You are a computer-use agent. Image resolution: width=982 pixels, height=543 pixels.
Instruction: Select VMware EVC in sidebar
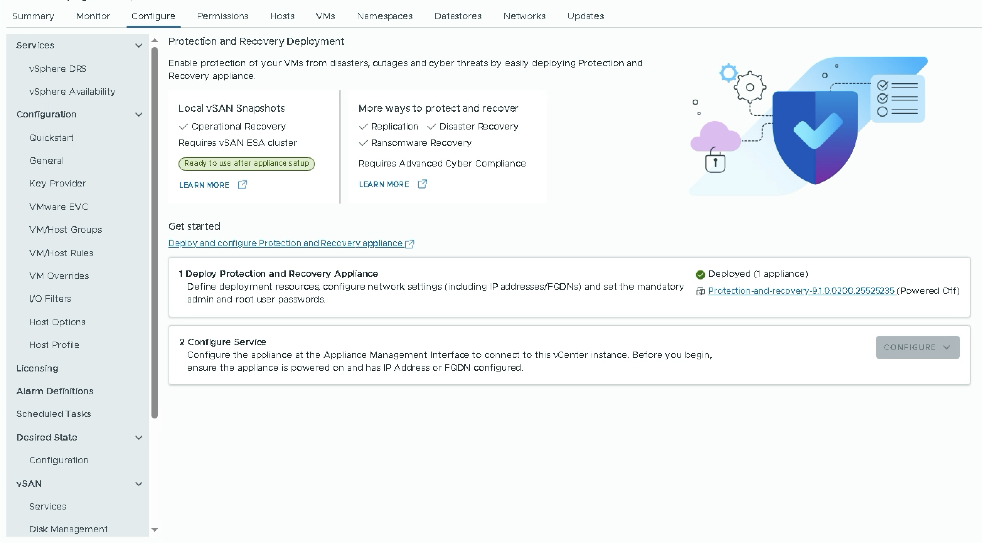coord(58,207)
